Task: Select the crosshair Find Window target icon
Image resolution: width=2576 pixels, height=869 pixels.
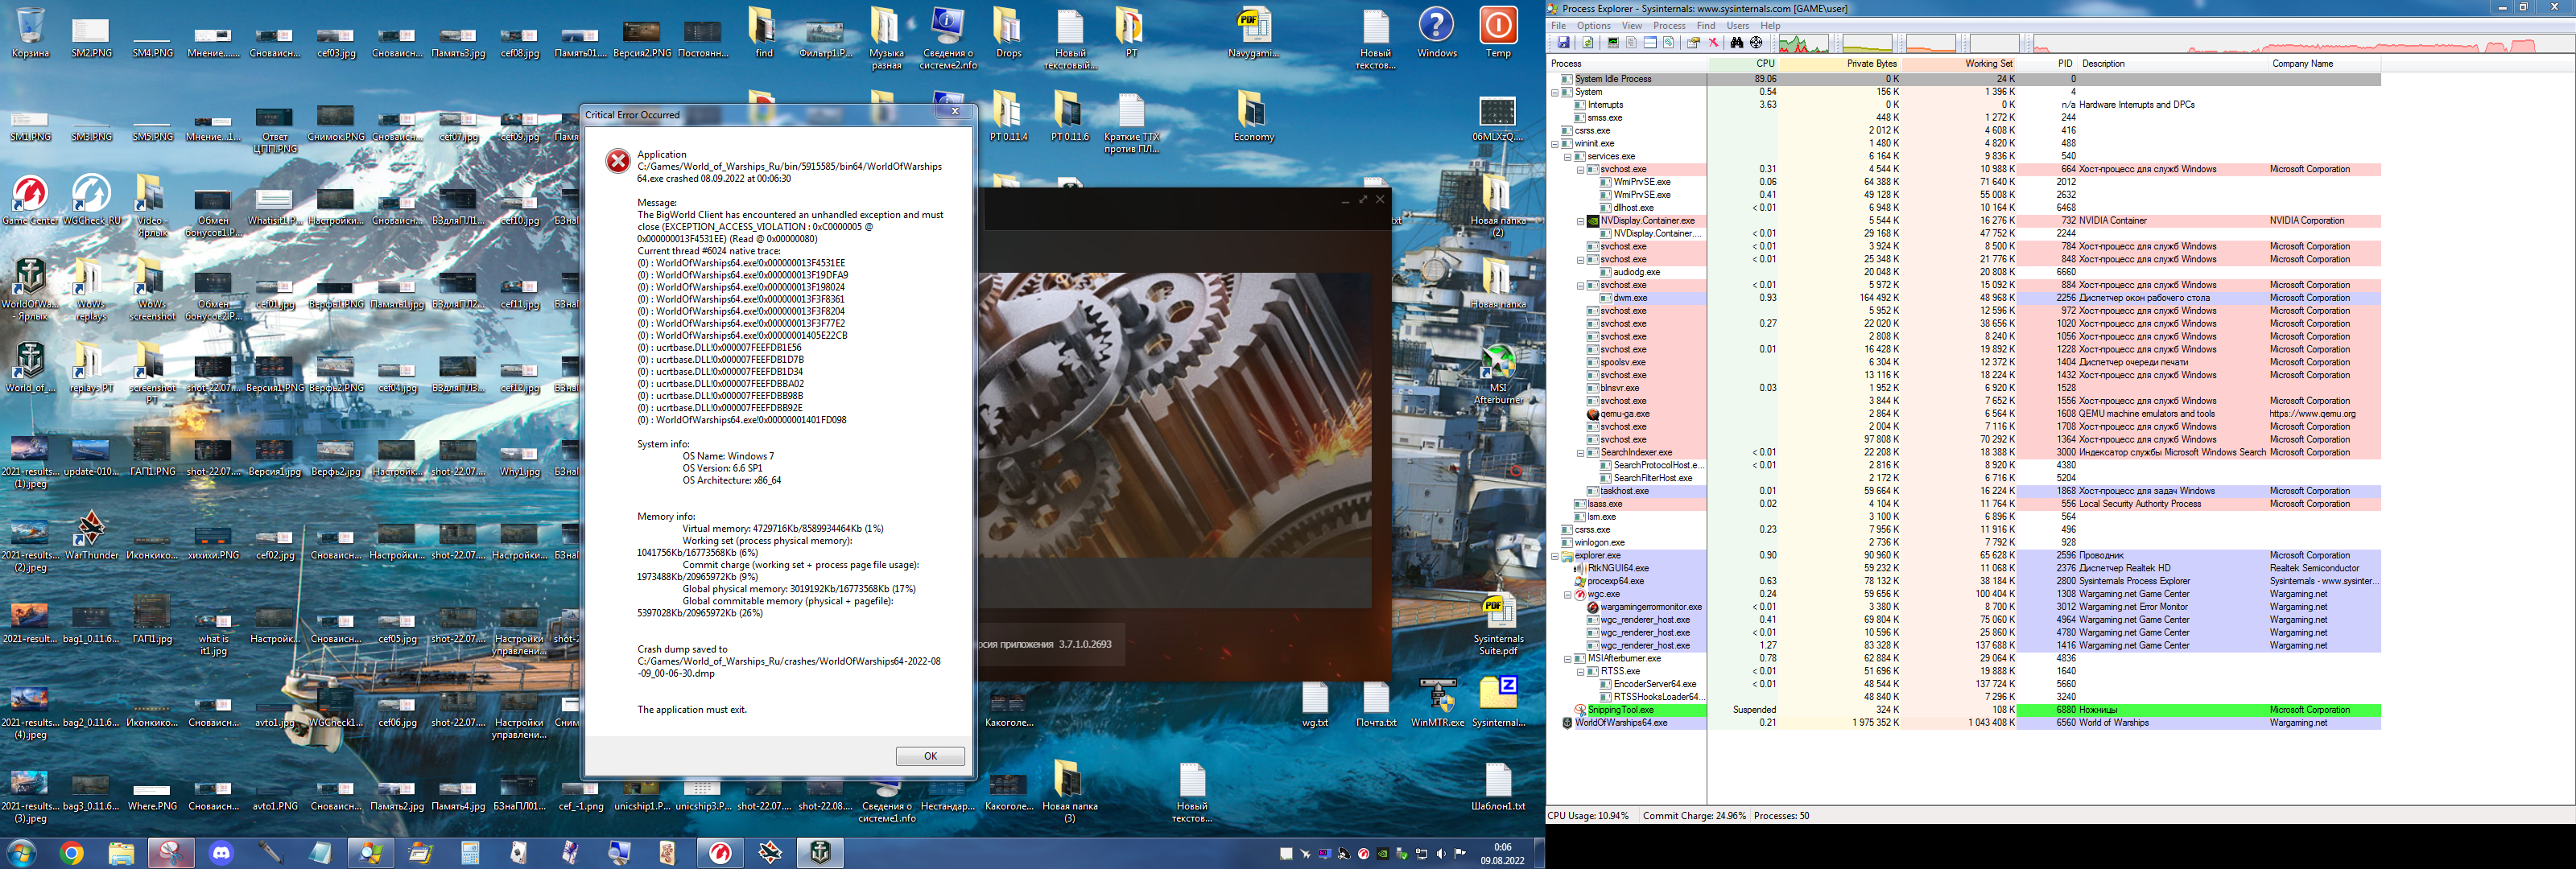Action: click(x=1756, y=43)
